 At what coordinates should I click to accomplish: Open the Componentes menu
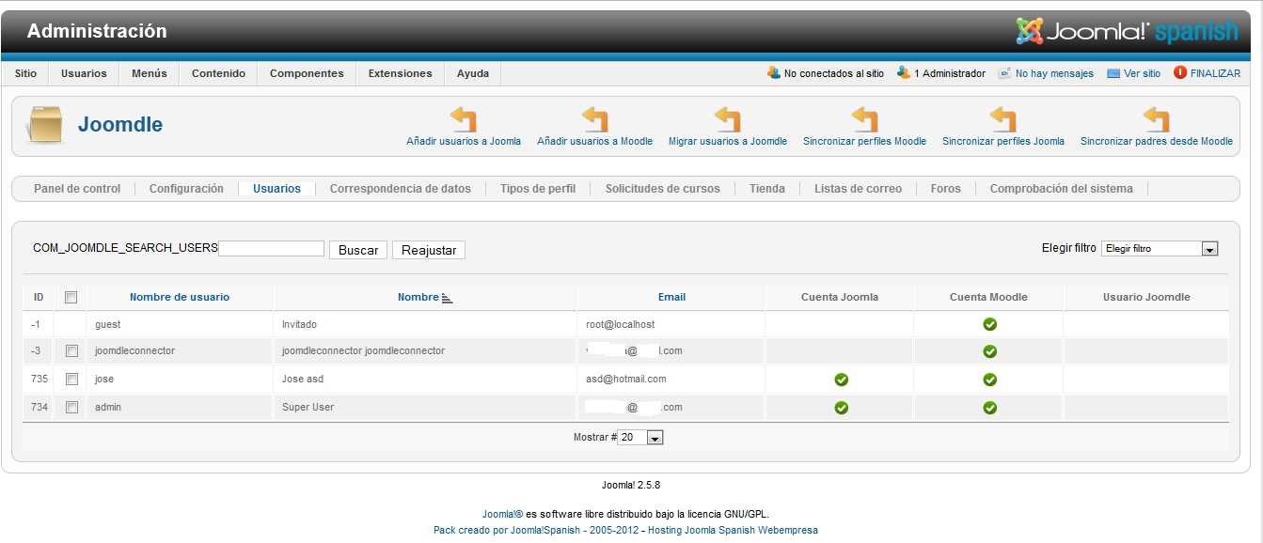point(307,73)
